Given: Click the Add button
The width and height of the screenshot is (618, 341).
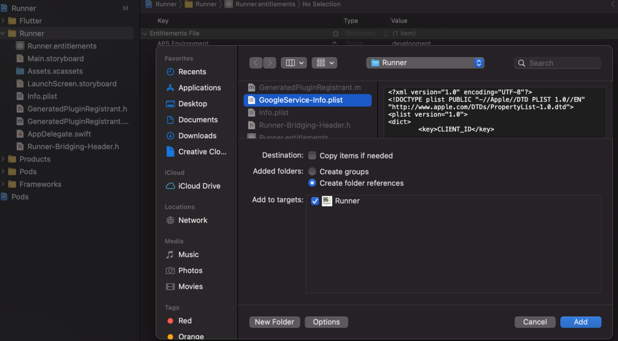Looking at the screenshot, I should click(x=580, y=322).
